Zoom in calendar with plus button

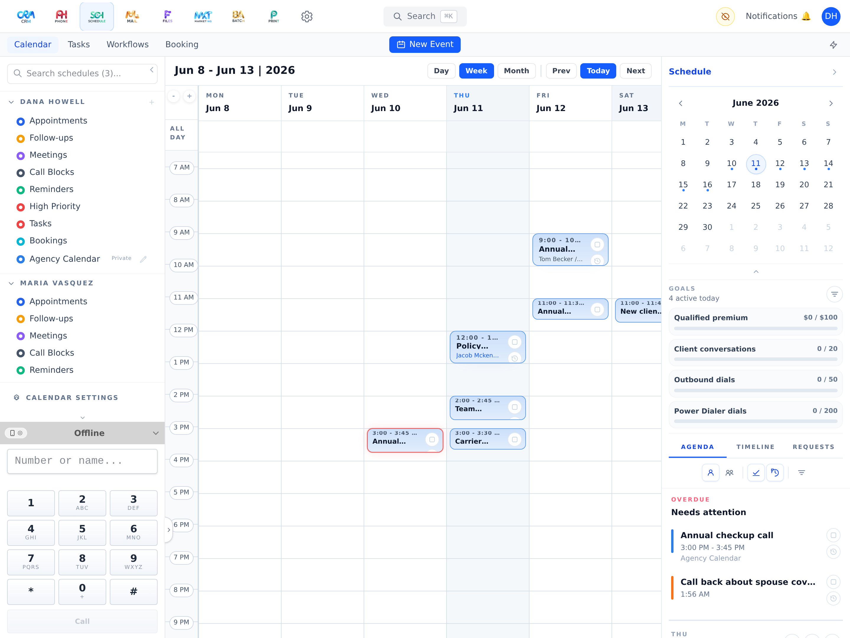click(189, 96)
